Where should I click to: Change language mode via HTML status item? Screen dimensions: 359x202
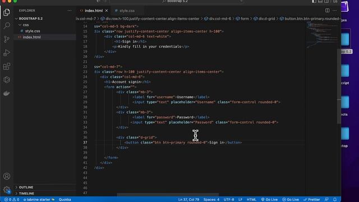tap(251, 200)
